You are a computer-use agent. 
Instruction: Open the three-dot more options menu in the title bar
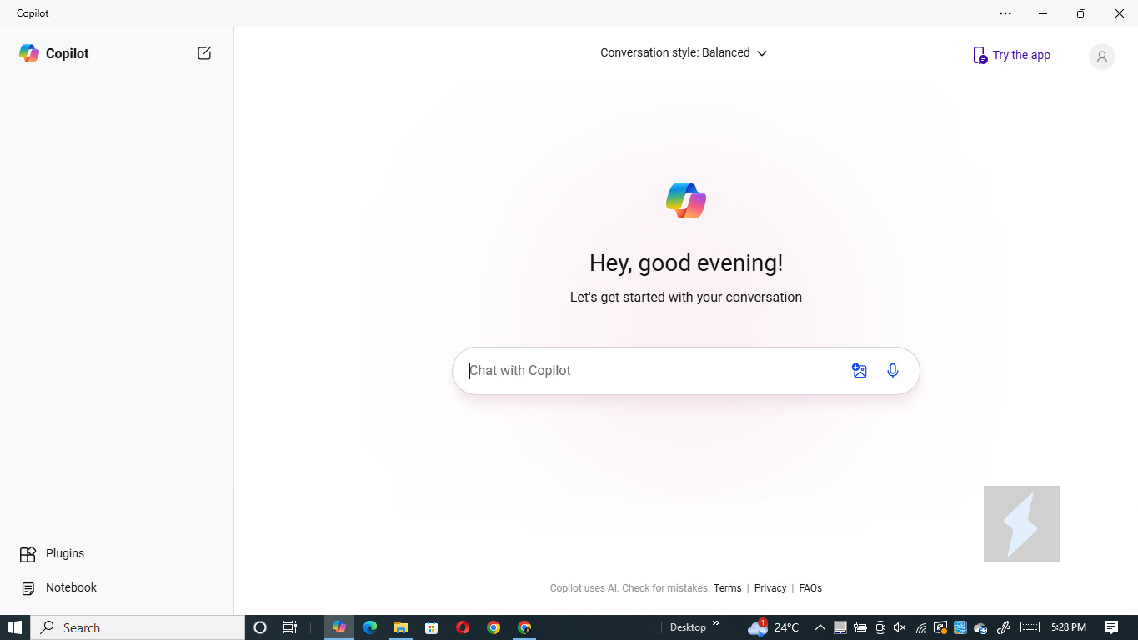point(1005,13)
